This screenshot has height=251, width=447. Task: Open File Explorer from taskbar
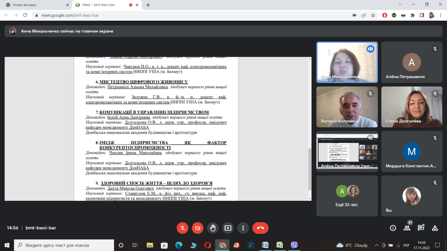(x=150, y=245)
